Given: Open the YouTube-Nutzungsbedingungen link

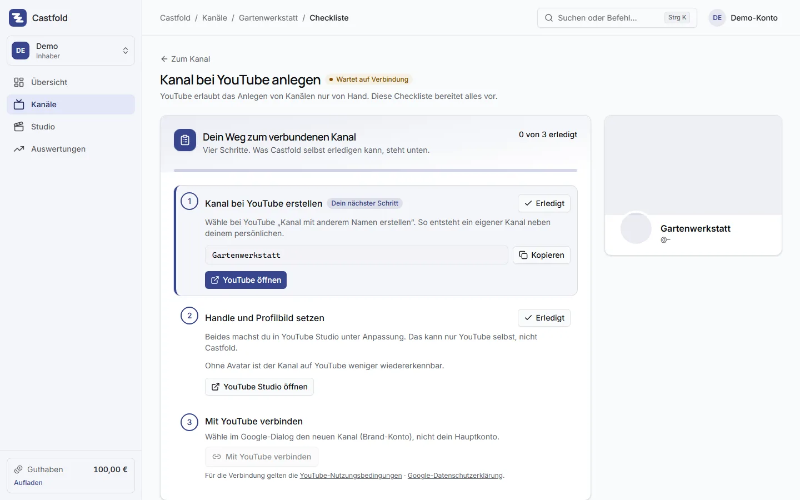Looking at the screenshot, I should 351,476.
